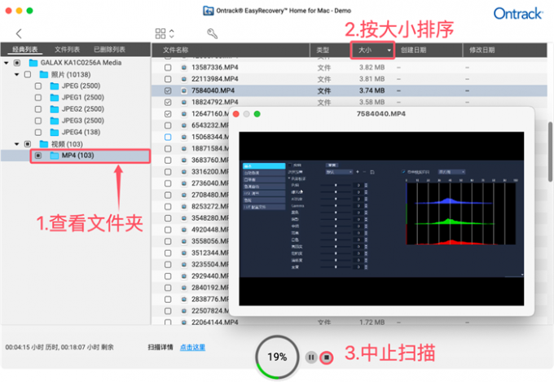Click the Ontrack logo
This screenshot has height=382, width=554.
(517, 13)
